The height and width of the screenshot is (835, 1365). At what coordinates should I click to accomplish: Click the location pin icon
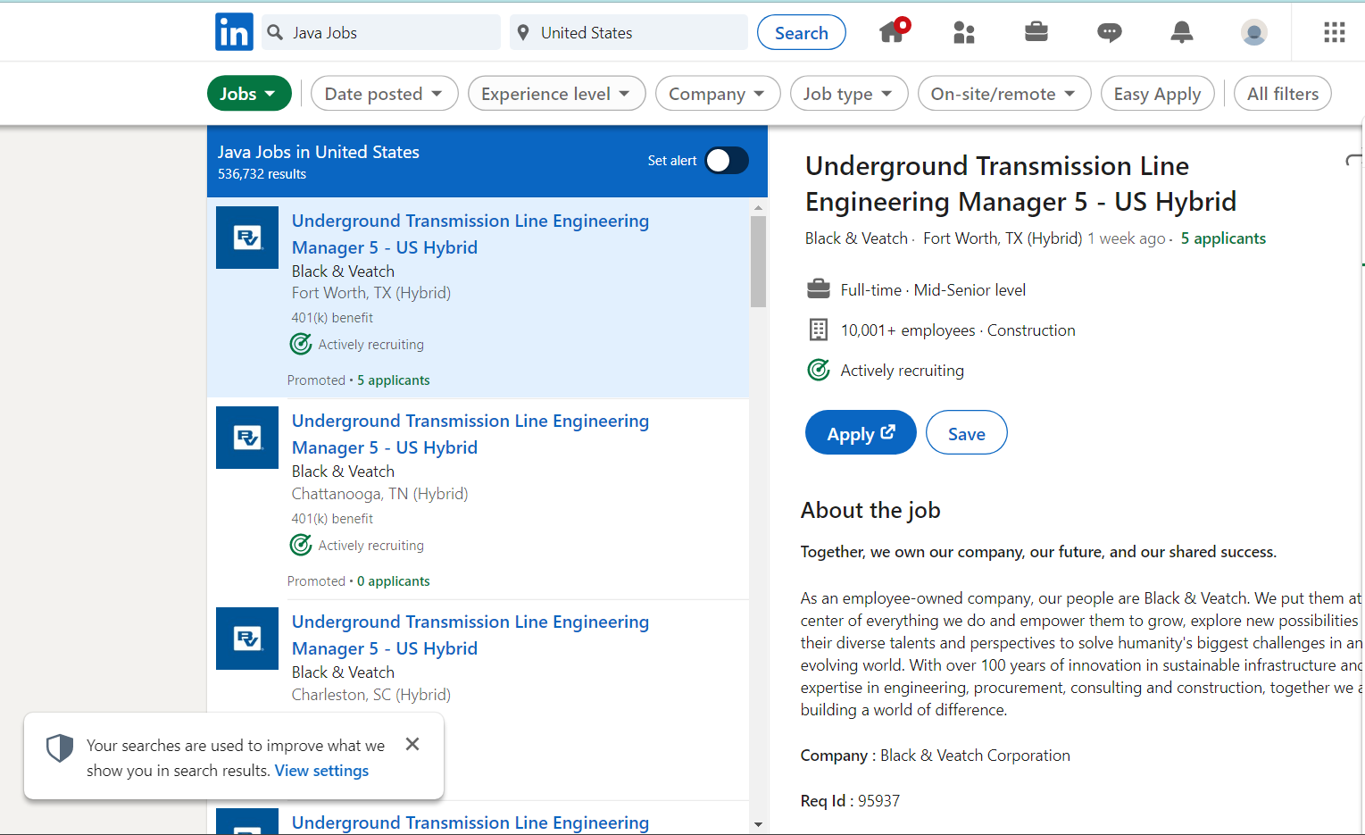coord(523,33)
